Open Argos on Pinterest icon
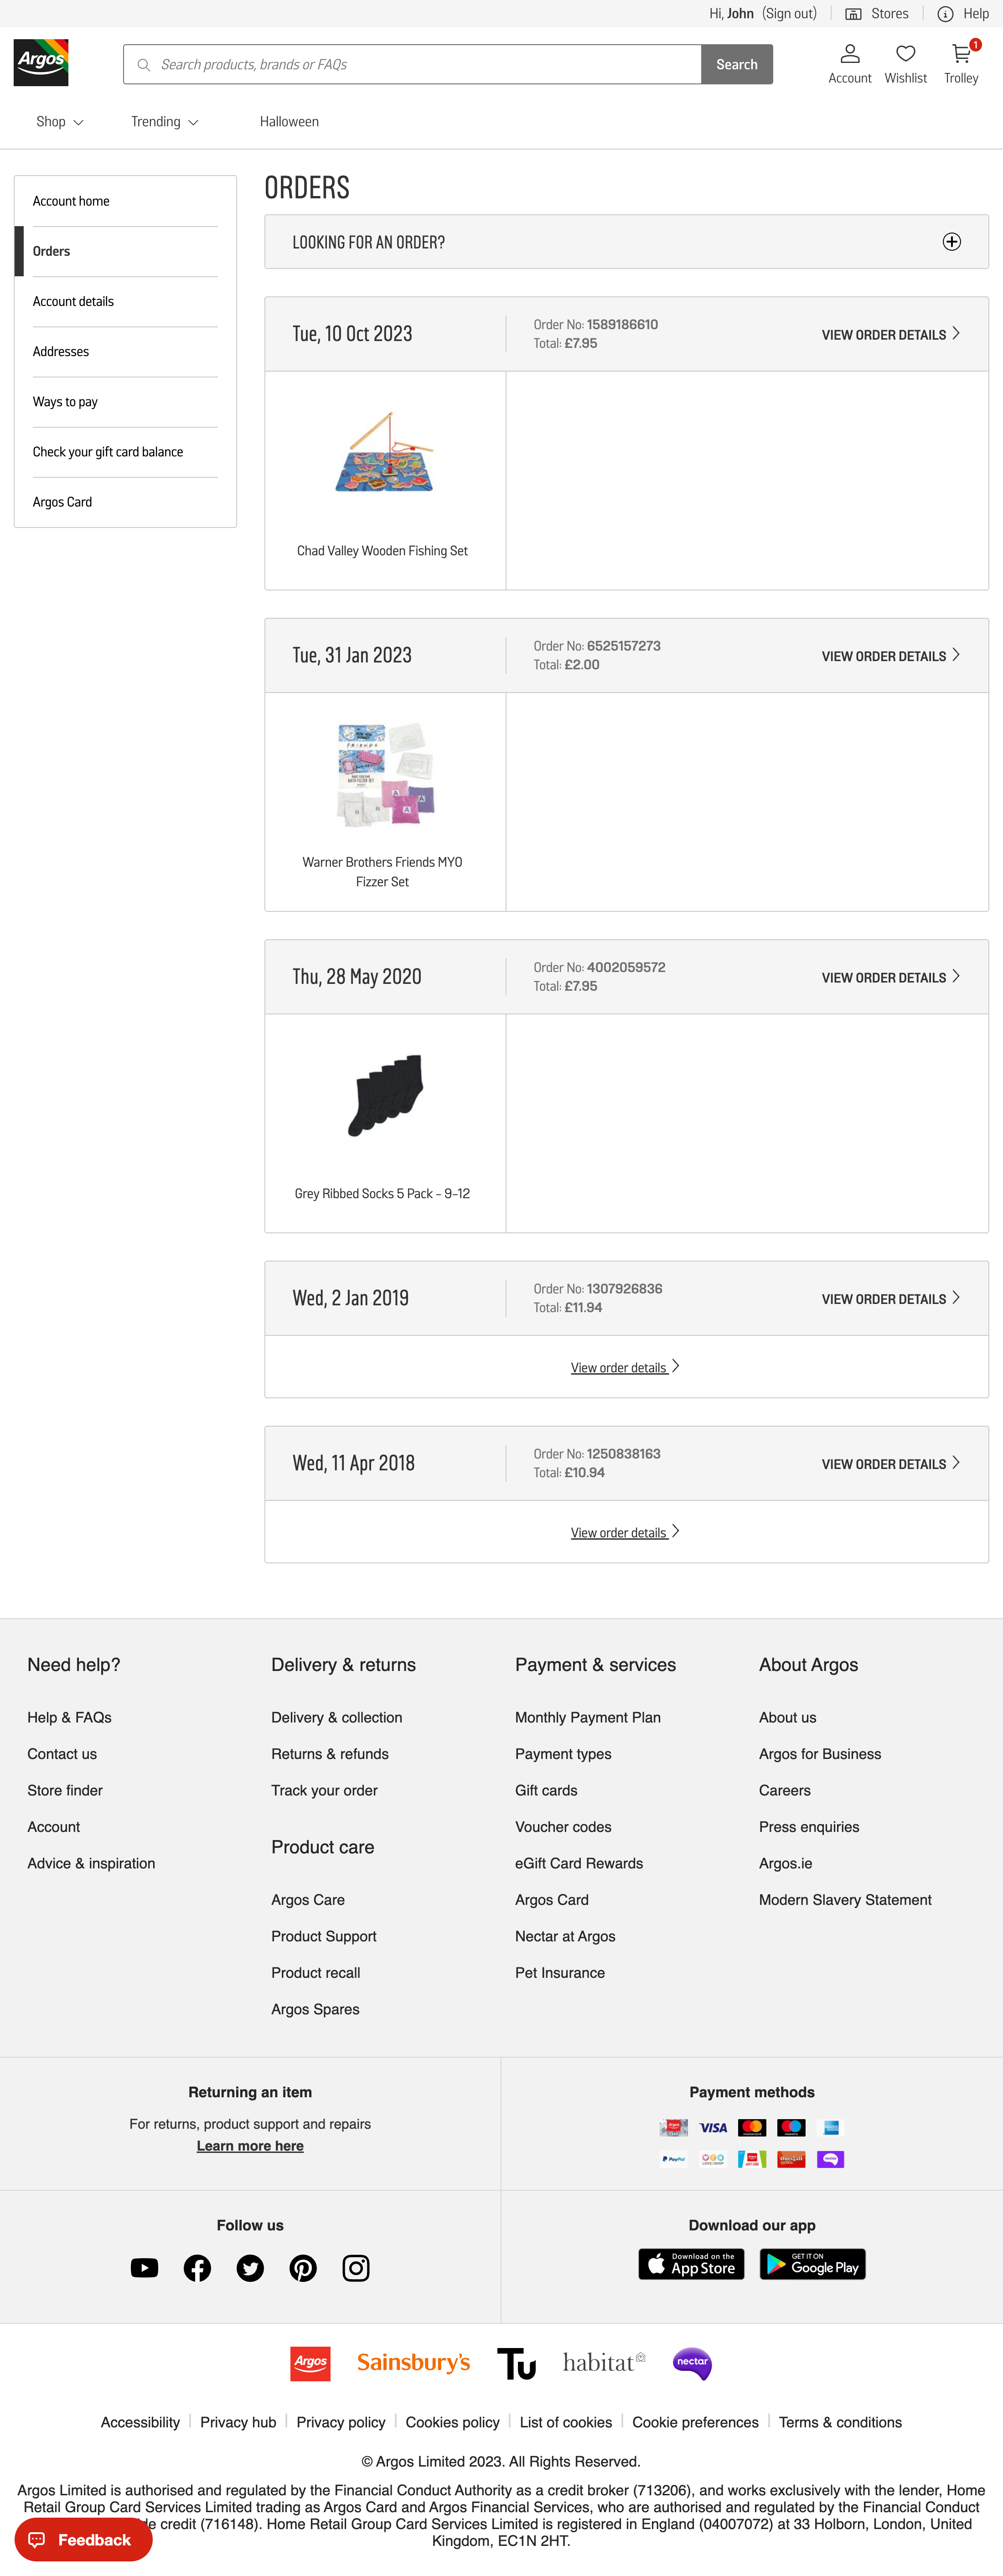1003x2576 pixels. click(x=303, y=2268)
